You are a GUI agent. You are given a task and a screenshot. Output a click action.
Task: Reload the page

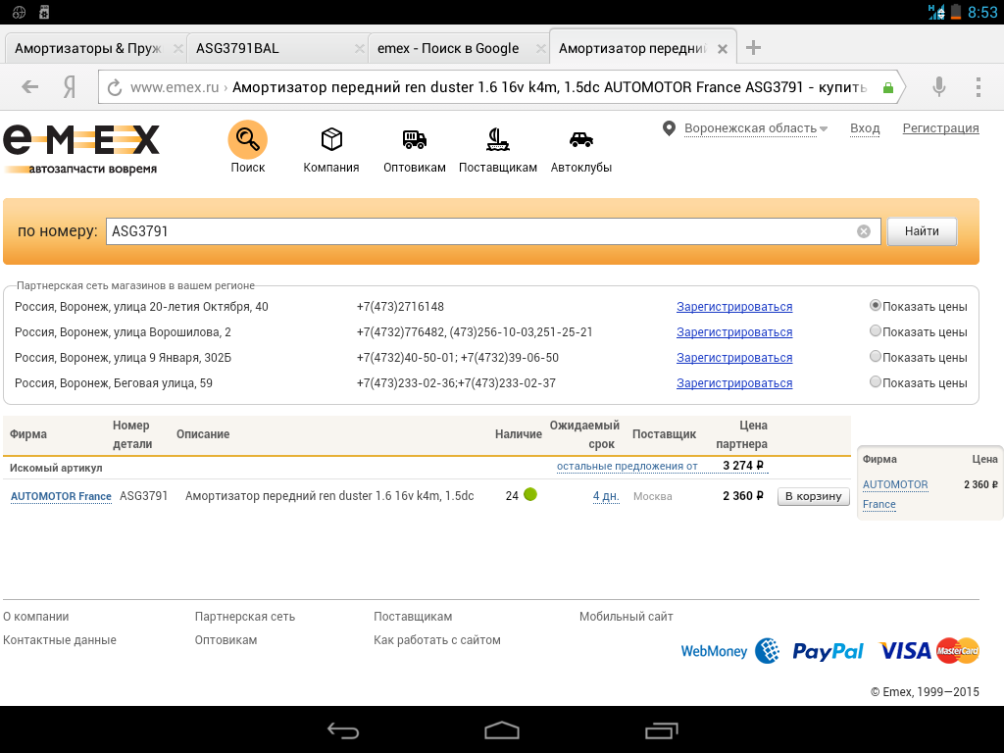pos(115,87)
